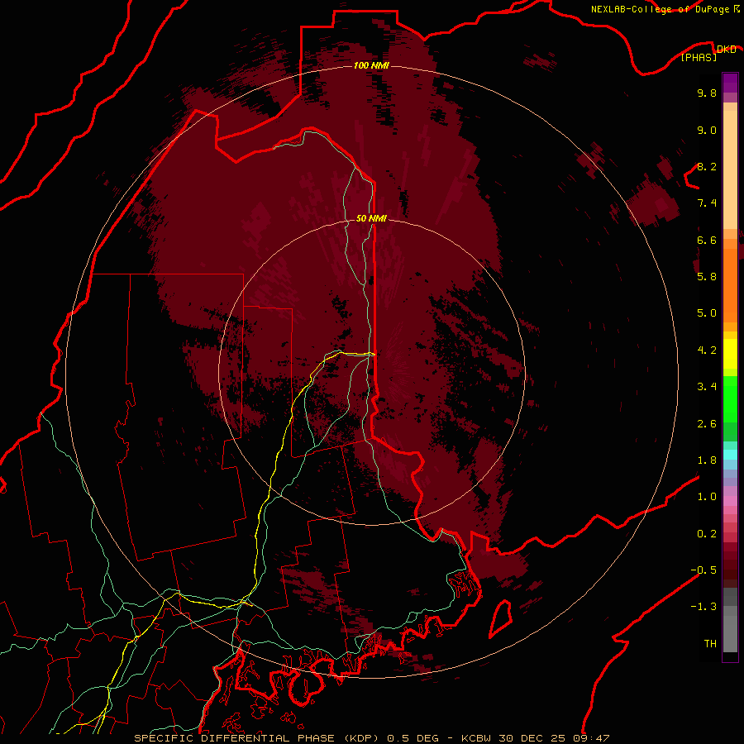This screenshot has width=744, height=744.
Task: Click the "100 NMI" range ring label
Action: 371,65
